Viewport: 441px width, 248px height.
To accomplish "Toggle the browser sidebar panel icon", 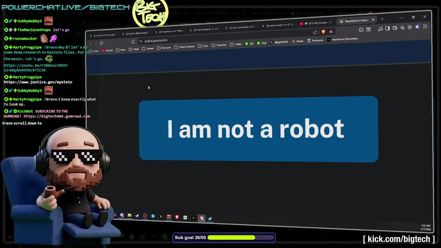I will (x=387, y=29).
